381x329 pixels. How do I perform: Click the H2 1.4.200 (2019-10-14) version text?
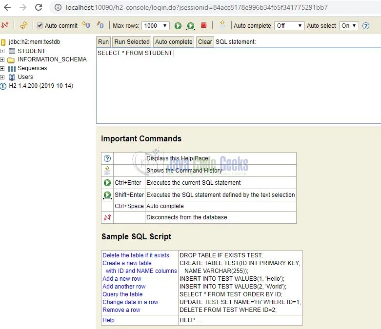[x=41, y=86]
